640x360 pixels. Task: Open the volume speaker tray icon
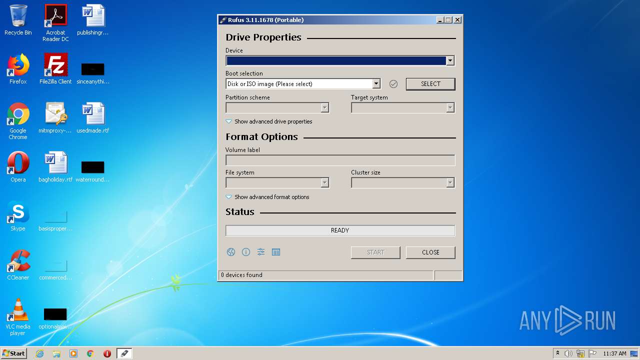click(x=568, y=353)
